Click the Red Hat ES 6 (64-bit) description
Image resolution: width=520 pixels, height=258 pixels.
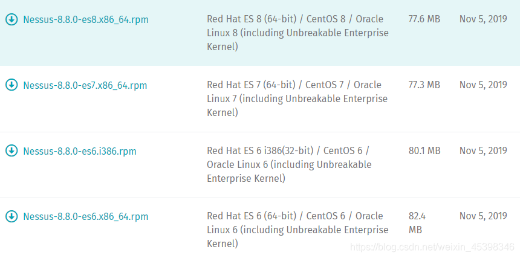pyautogui.click(x=297, y=230)
